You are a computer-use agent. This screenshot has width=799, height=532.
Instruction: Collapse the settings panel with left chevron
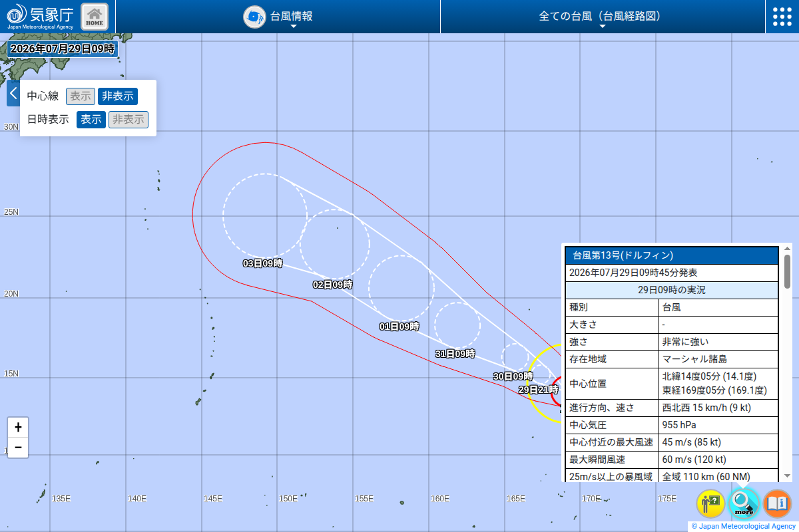click(13, 93)
